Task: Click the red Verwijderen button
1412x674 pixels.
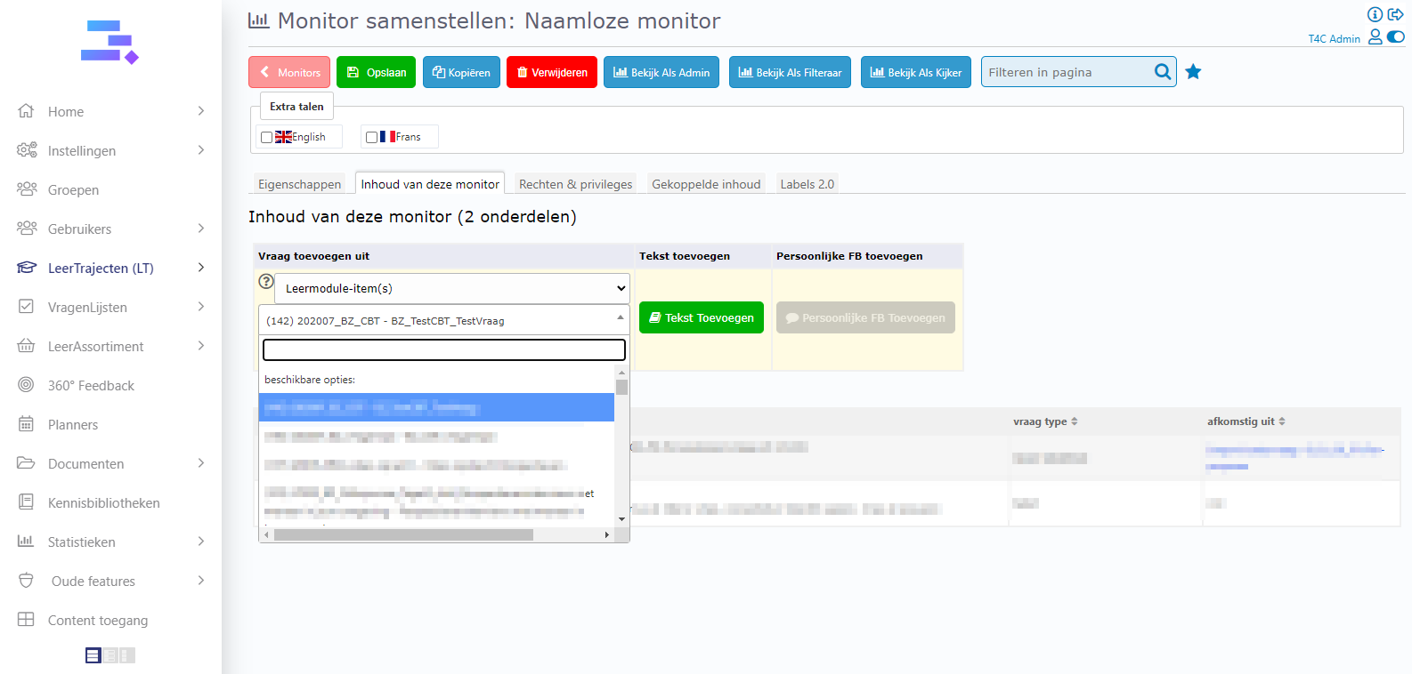Action: 552,72
